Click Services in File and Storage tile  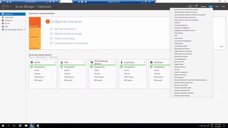[97, 74]
